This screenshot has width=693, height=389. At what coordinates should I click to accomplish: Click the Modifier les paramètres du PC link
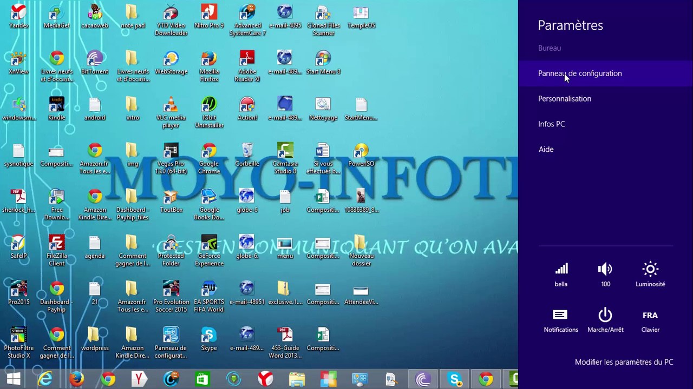click(x=624, y=362)
